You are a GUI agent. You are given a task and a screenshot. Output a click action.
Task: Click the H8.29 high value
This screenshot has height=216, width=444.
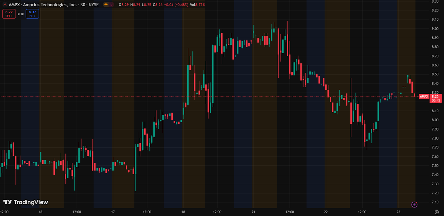pyautogui.click(x=135, y=4)
